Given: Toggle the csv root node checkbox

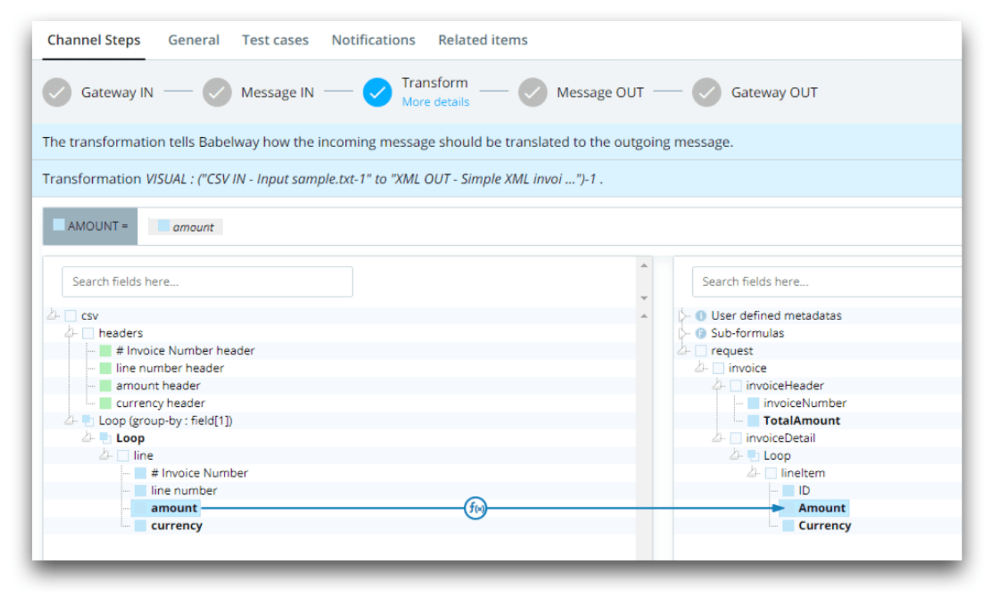Looking at the screenshot, I should point(71,316).
